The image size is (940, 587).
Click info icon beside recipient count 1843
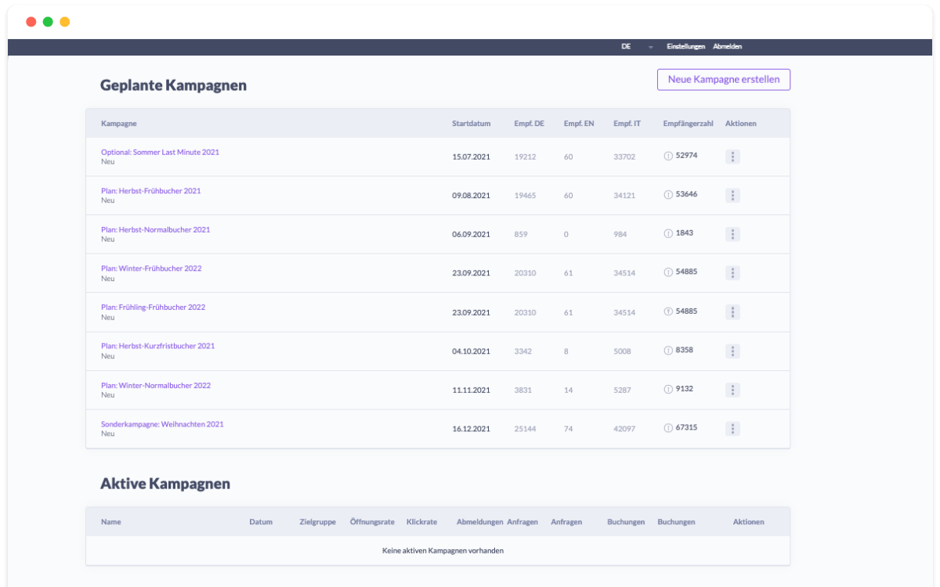pos(668,233)
